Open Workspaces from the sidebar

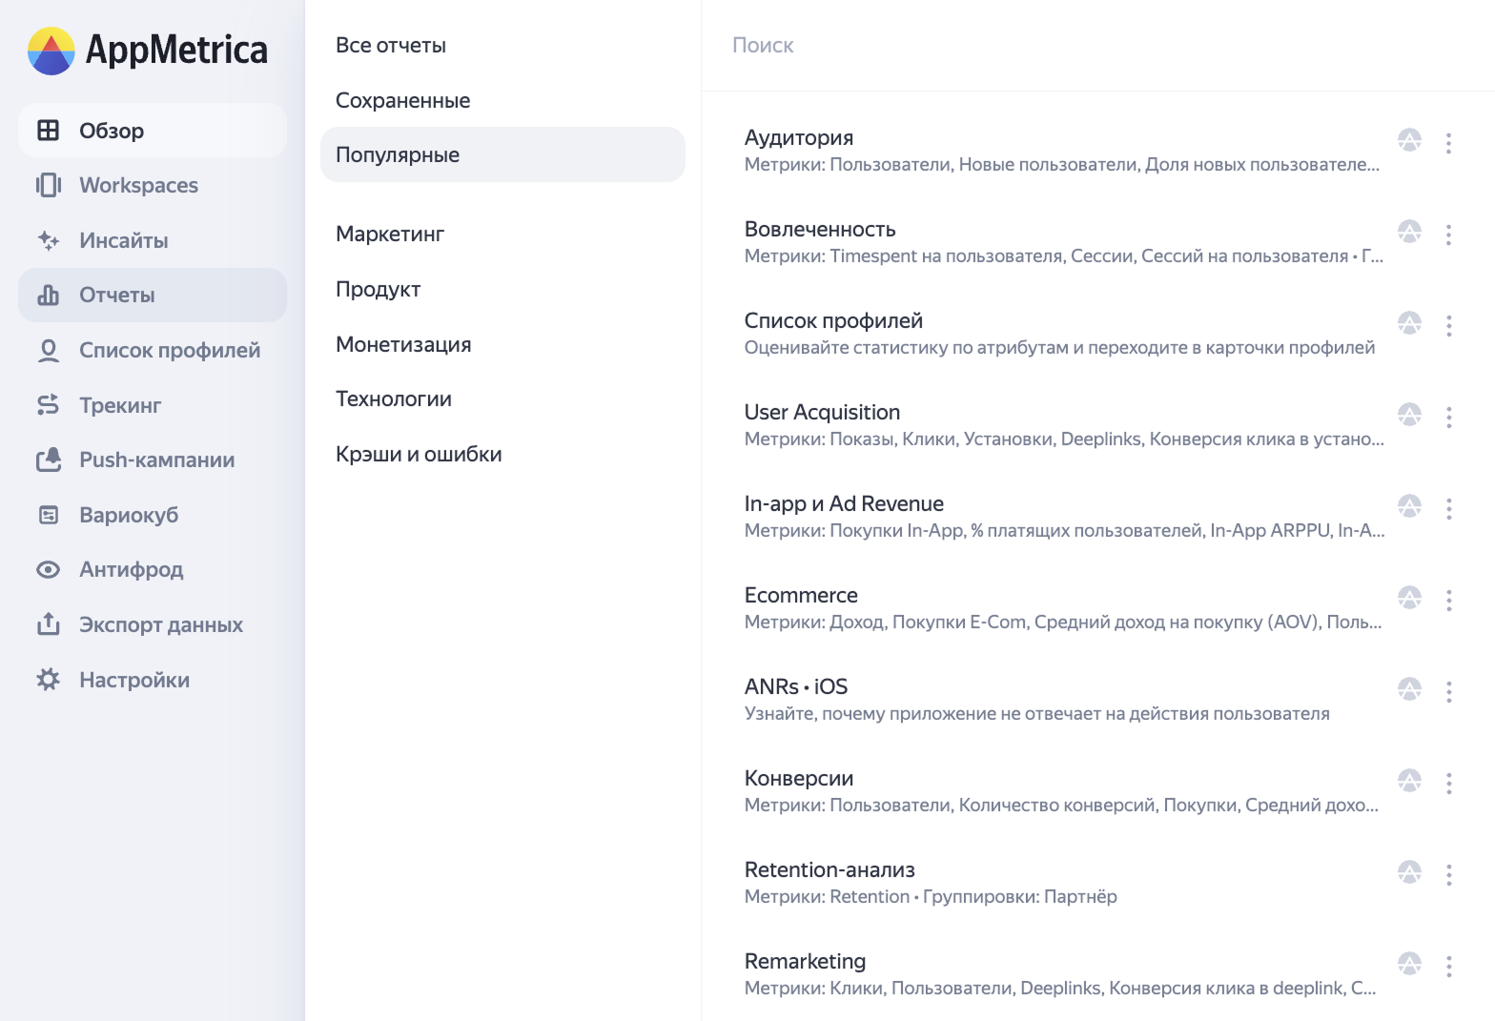point(138,185)
